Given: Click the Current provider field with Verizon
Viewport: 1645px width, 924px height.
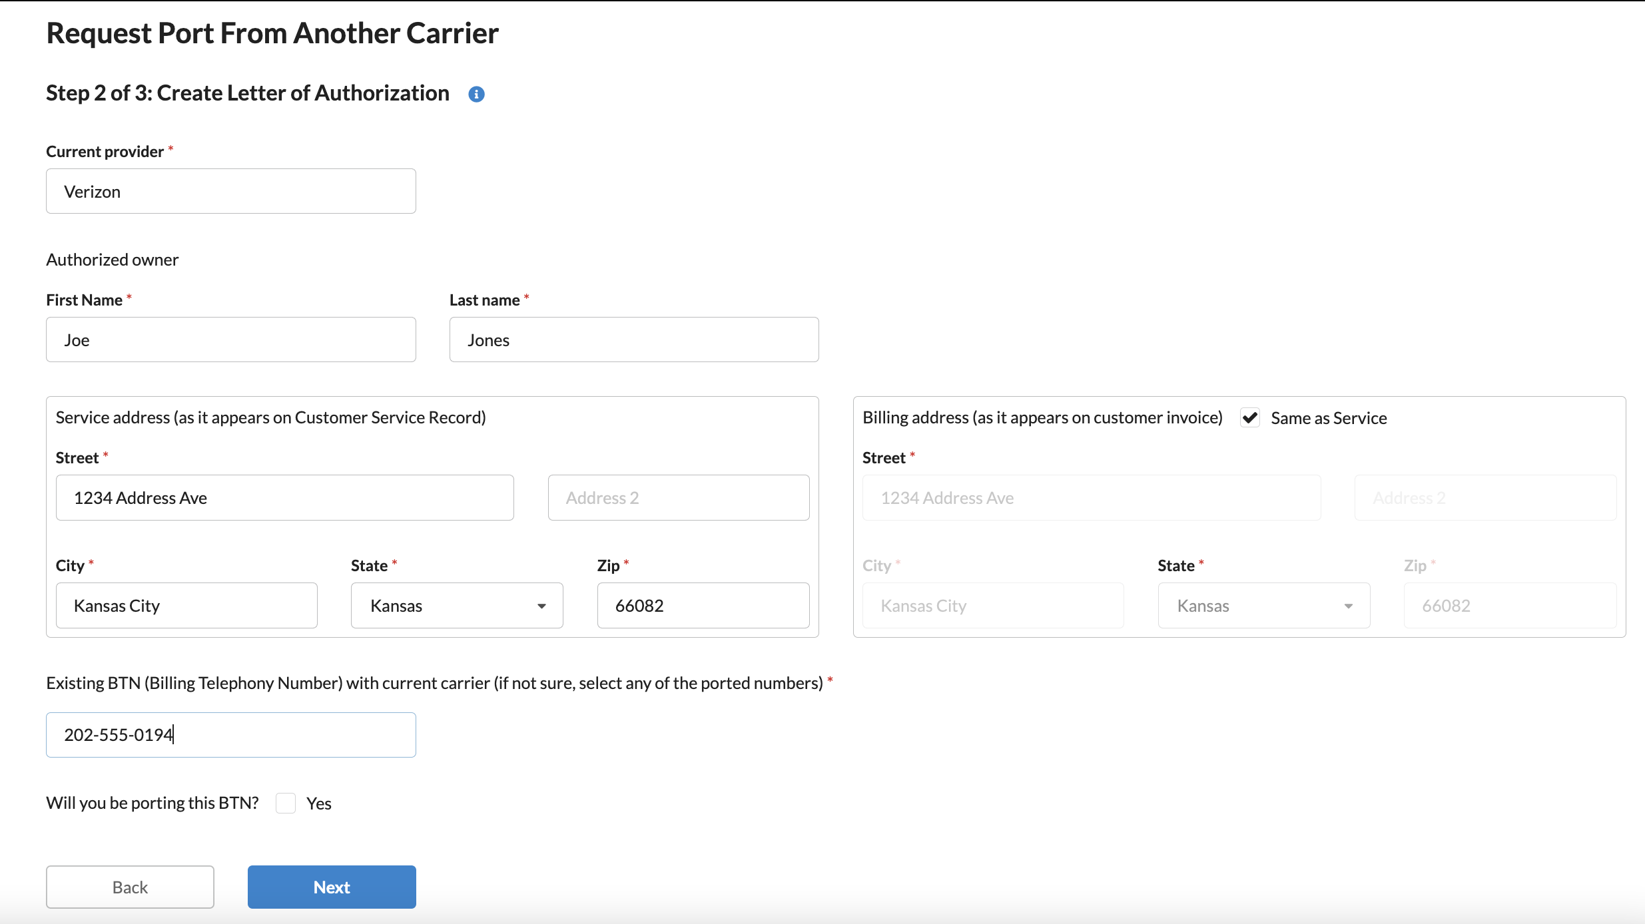Looking at the screenshot, I should 230,192.
